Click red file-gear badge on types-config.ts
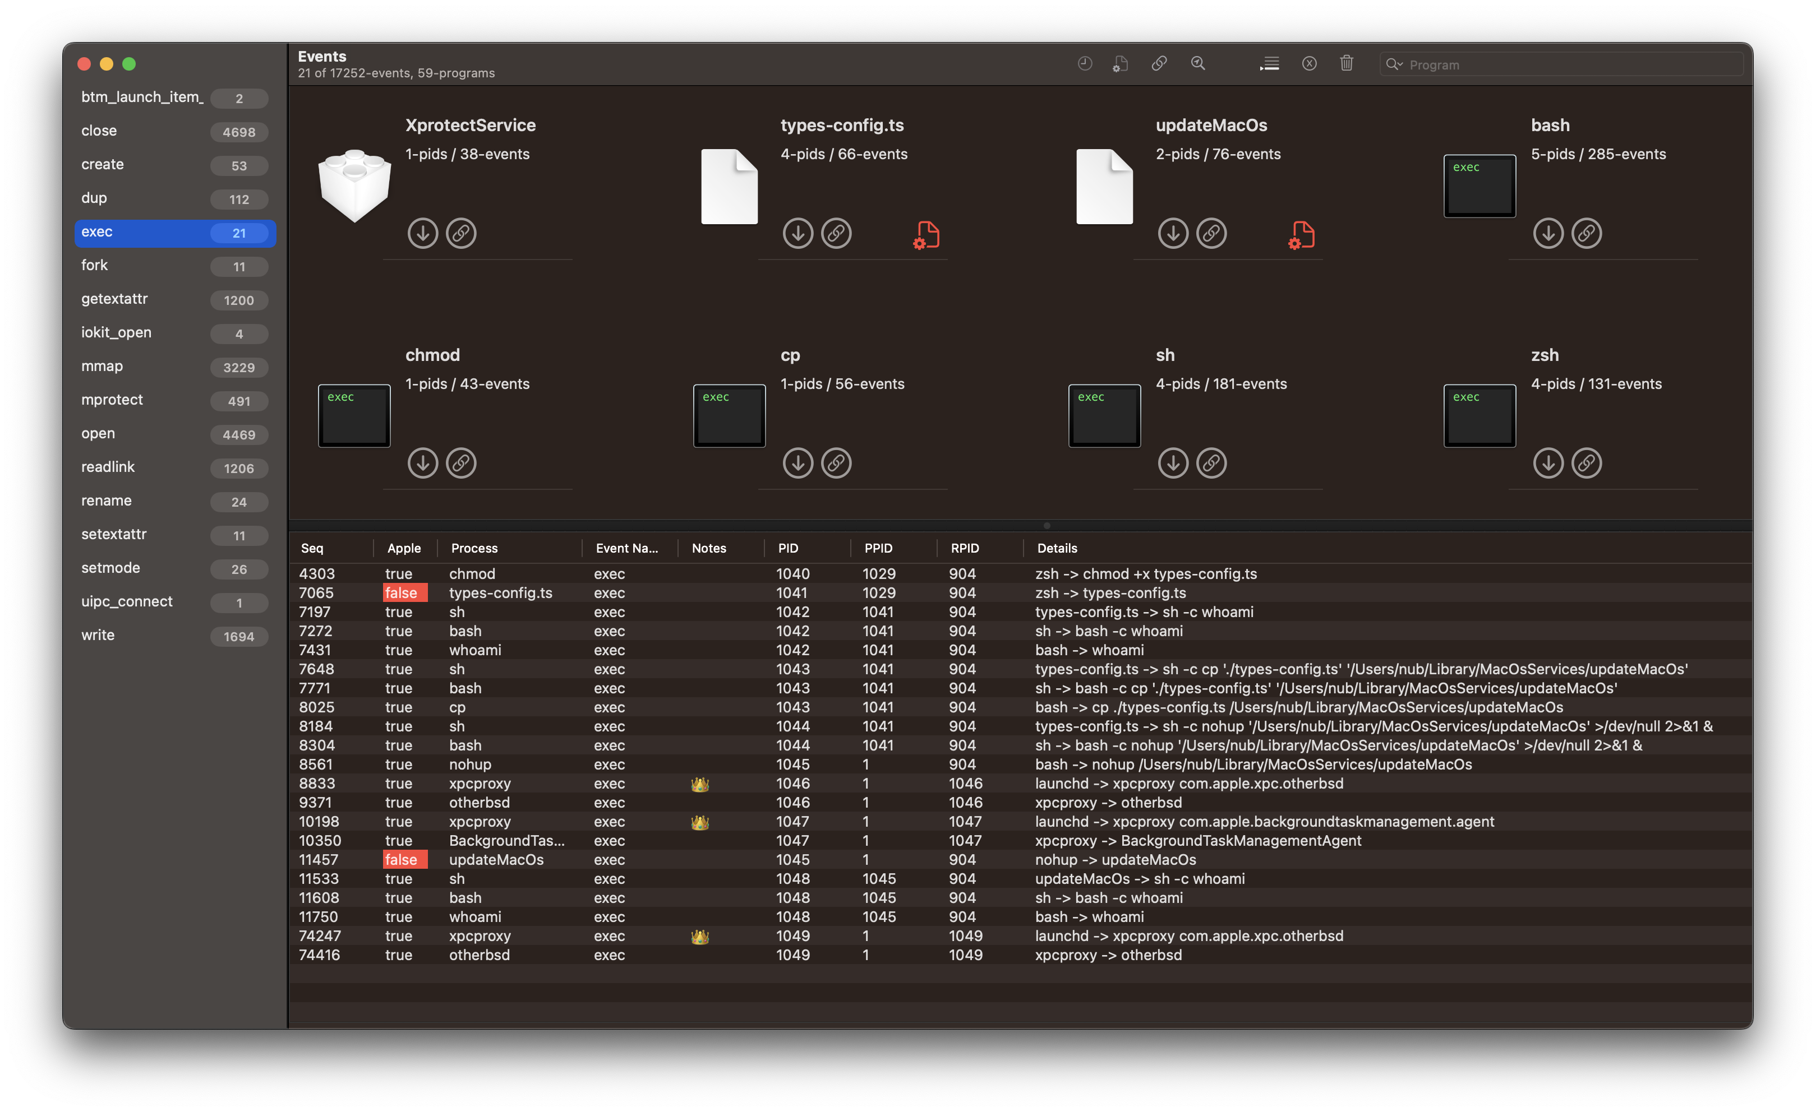The image size is (1816, 1112). point(927,235)
